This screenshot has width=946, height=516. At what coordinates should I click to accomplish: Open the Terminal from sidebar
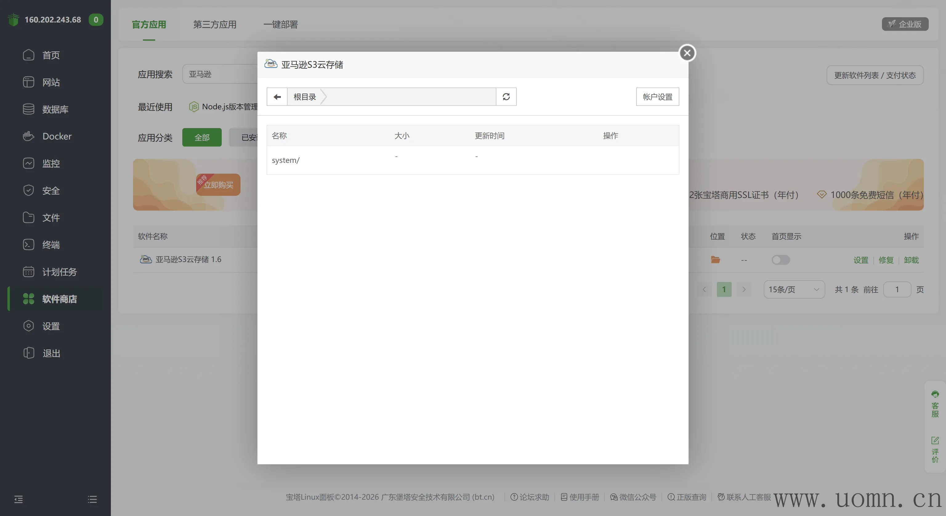coord(51,244)
